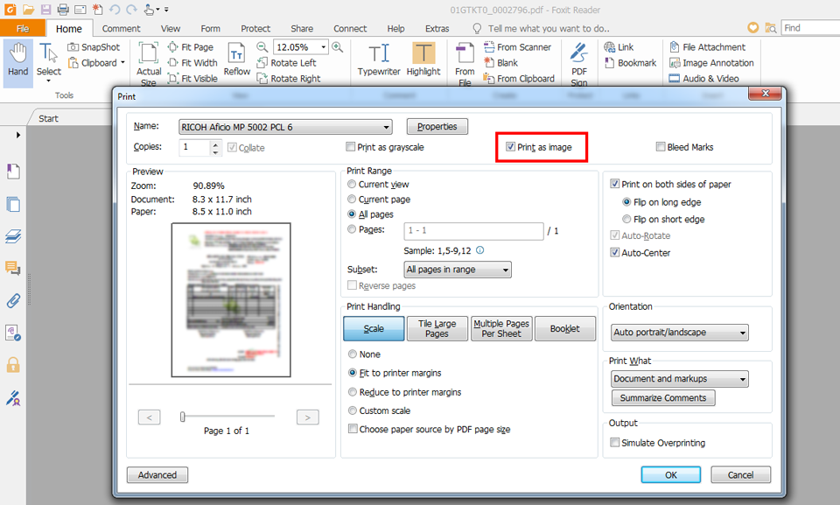Create a Blank PDF
The height and width of the screenshot is (505, 840).
coord(500,63)
